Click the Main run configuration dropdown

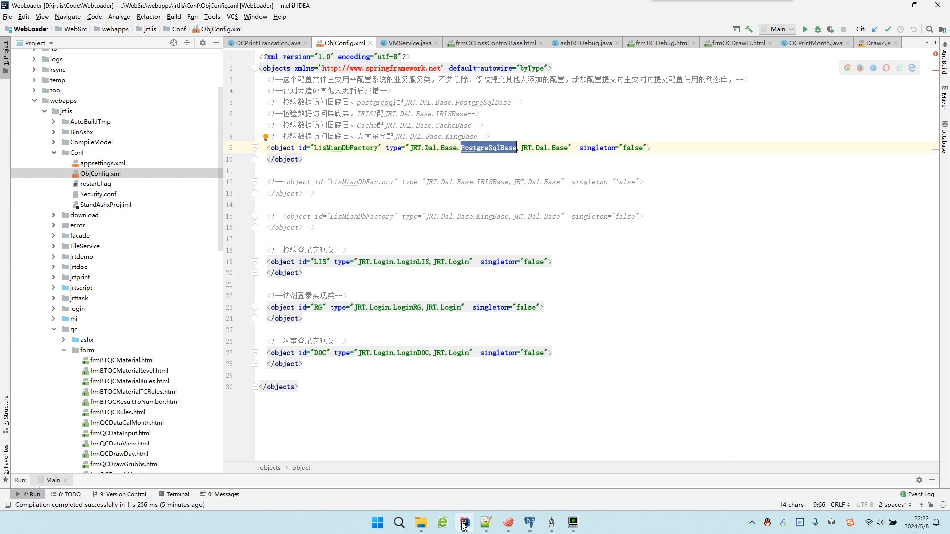click(780, 29)
